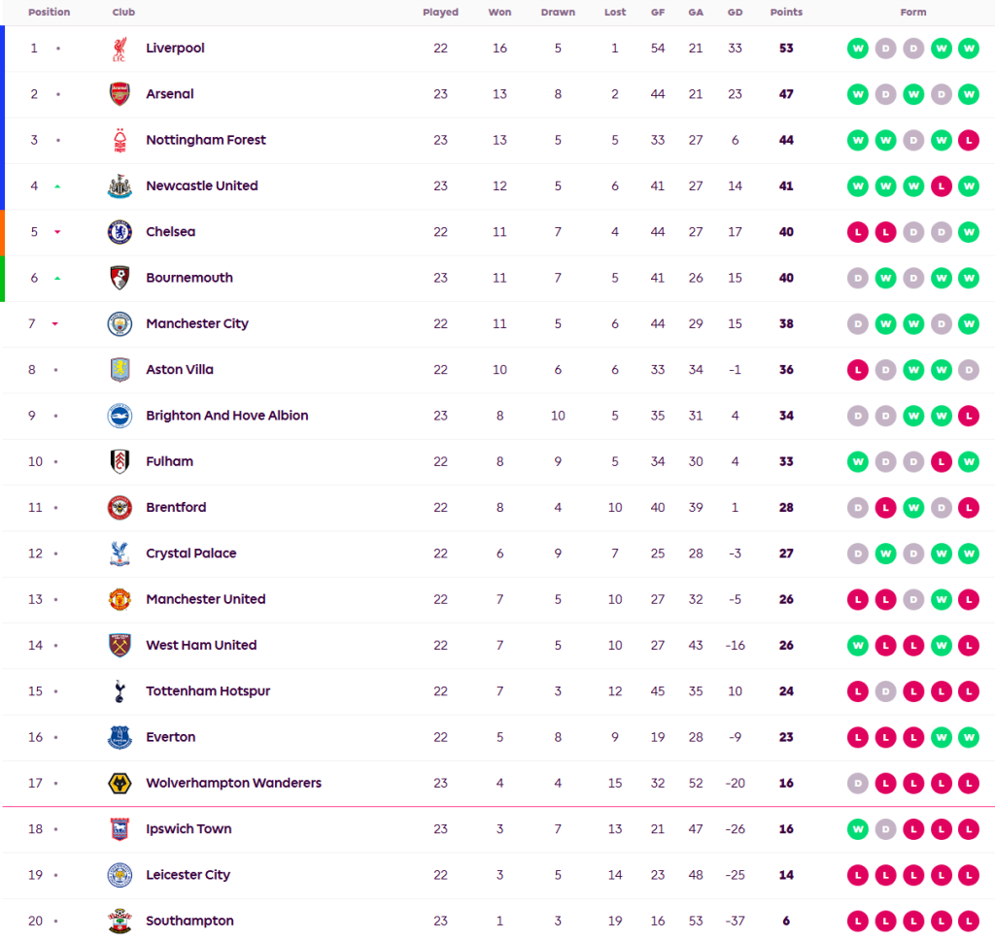Click Ipswich Town's green W form badge
Screen dimensions: 995x940
(857, 829)
